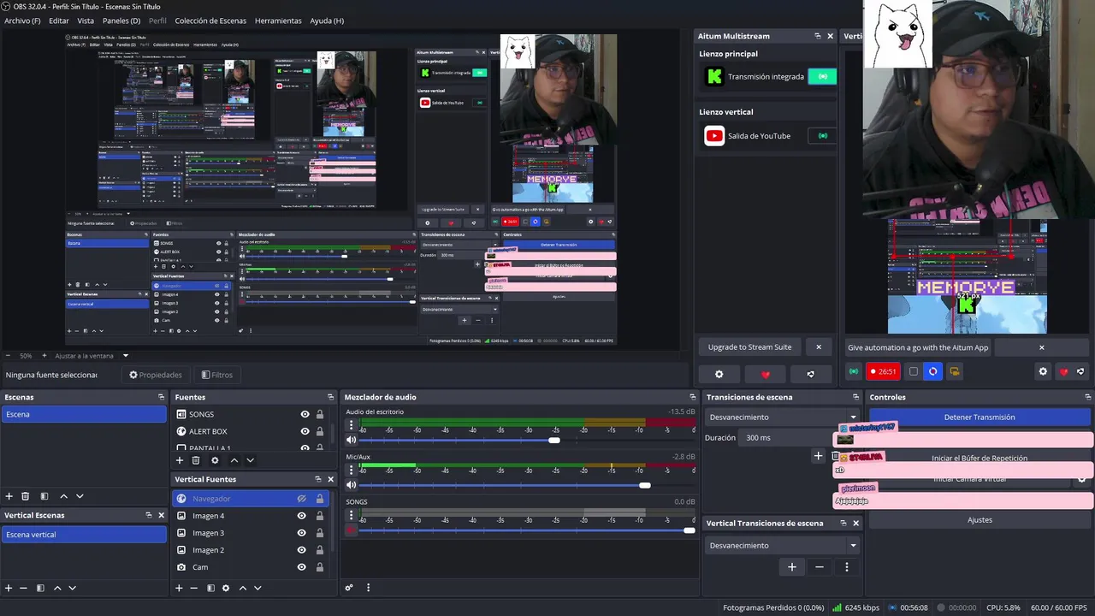Image resolution: width=1095 pixels, height=616 pixels.
Task: Open Colección de Escenas menu
Action: pos(210,21)
